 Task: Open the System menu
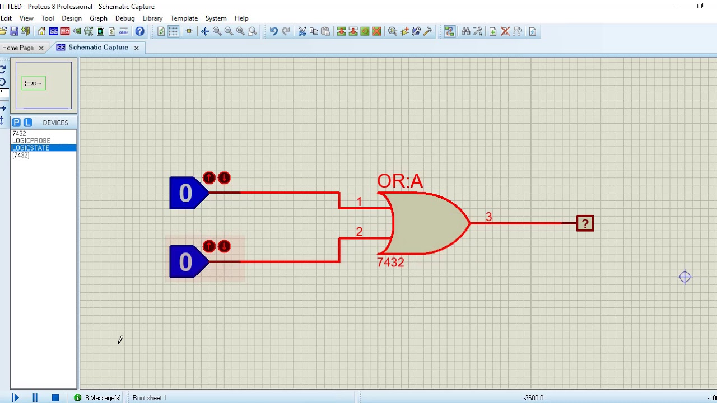point(216,18)
